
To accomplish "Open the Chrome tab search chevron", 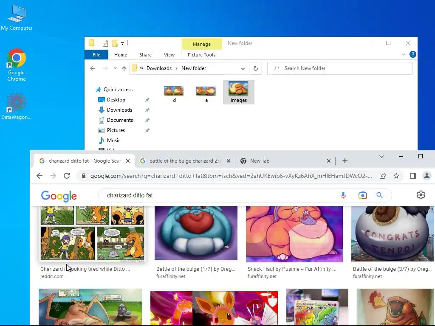I will pos(381,156).
